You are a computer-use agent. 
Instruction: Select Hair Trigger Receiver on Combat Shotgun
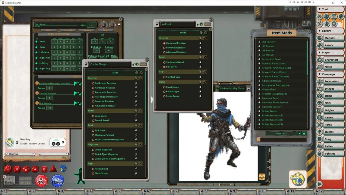(x=93, y=97)
